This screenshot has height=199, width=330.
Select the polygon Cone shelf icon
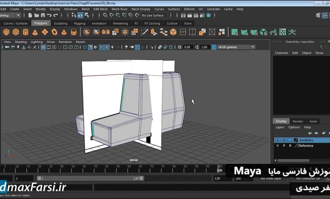36,32
